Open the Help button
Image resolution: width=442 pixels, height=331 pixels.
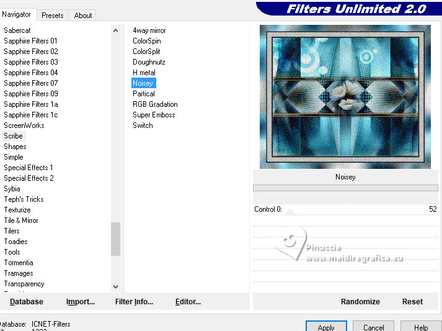pos(421,327)
